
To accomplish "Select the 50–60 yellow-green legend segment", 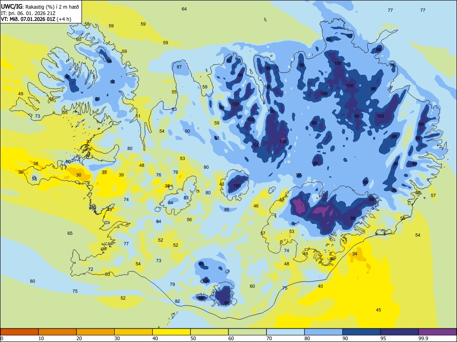I will tap(209, 332).
